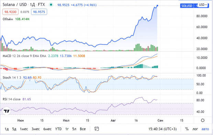Click the MACD value 13.7386
Viewport: 213px width, 135px height.
(x=66, y=56)
